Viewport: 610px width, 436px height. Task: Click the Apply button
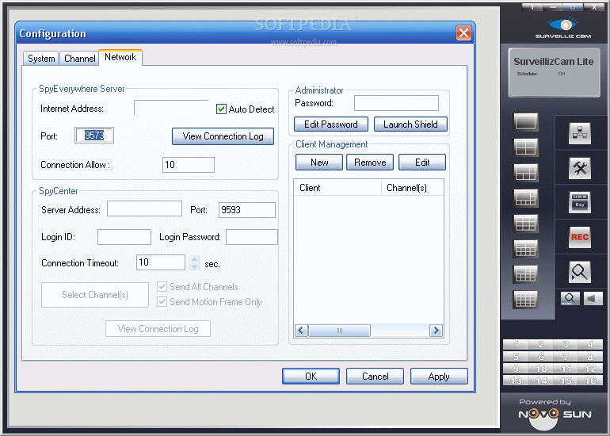point(439,377)
